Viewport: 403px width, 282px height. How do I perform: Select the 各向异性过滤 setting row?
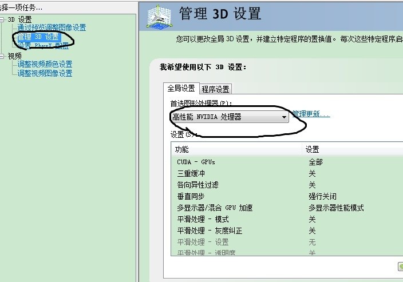pos(287,185)
